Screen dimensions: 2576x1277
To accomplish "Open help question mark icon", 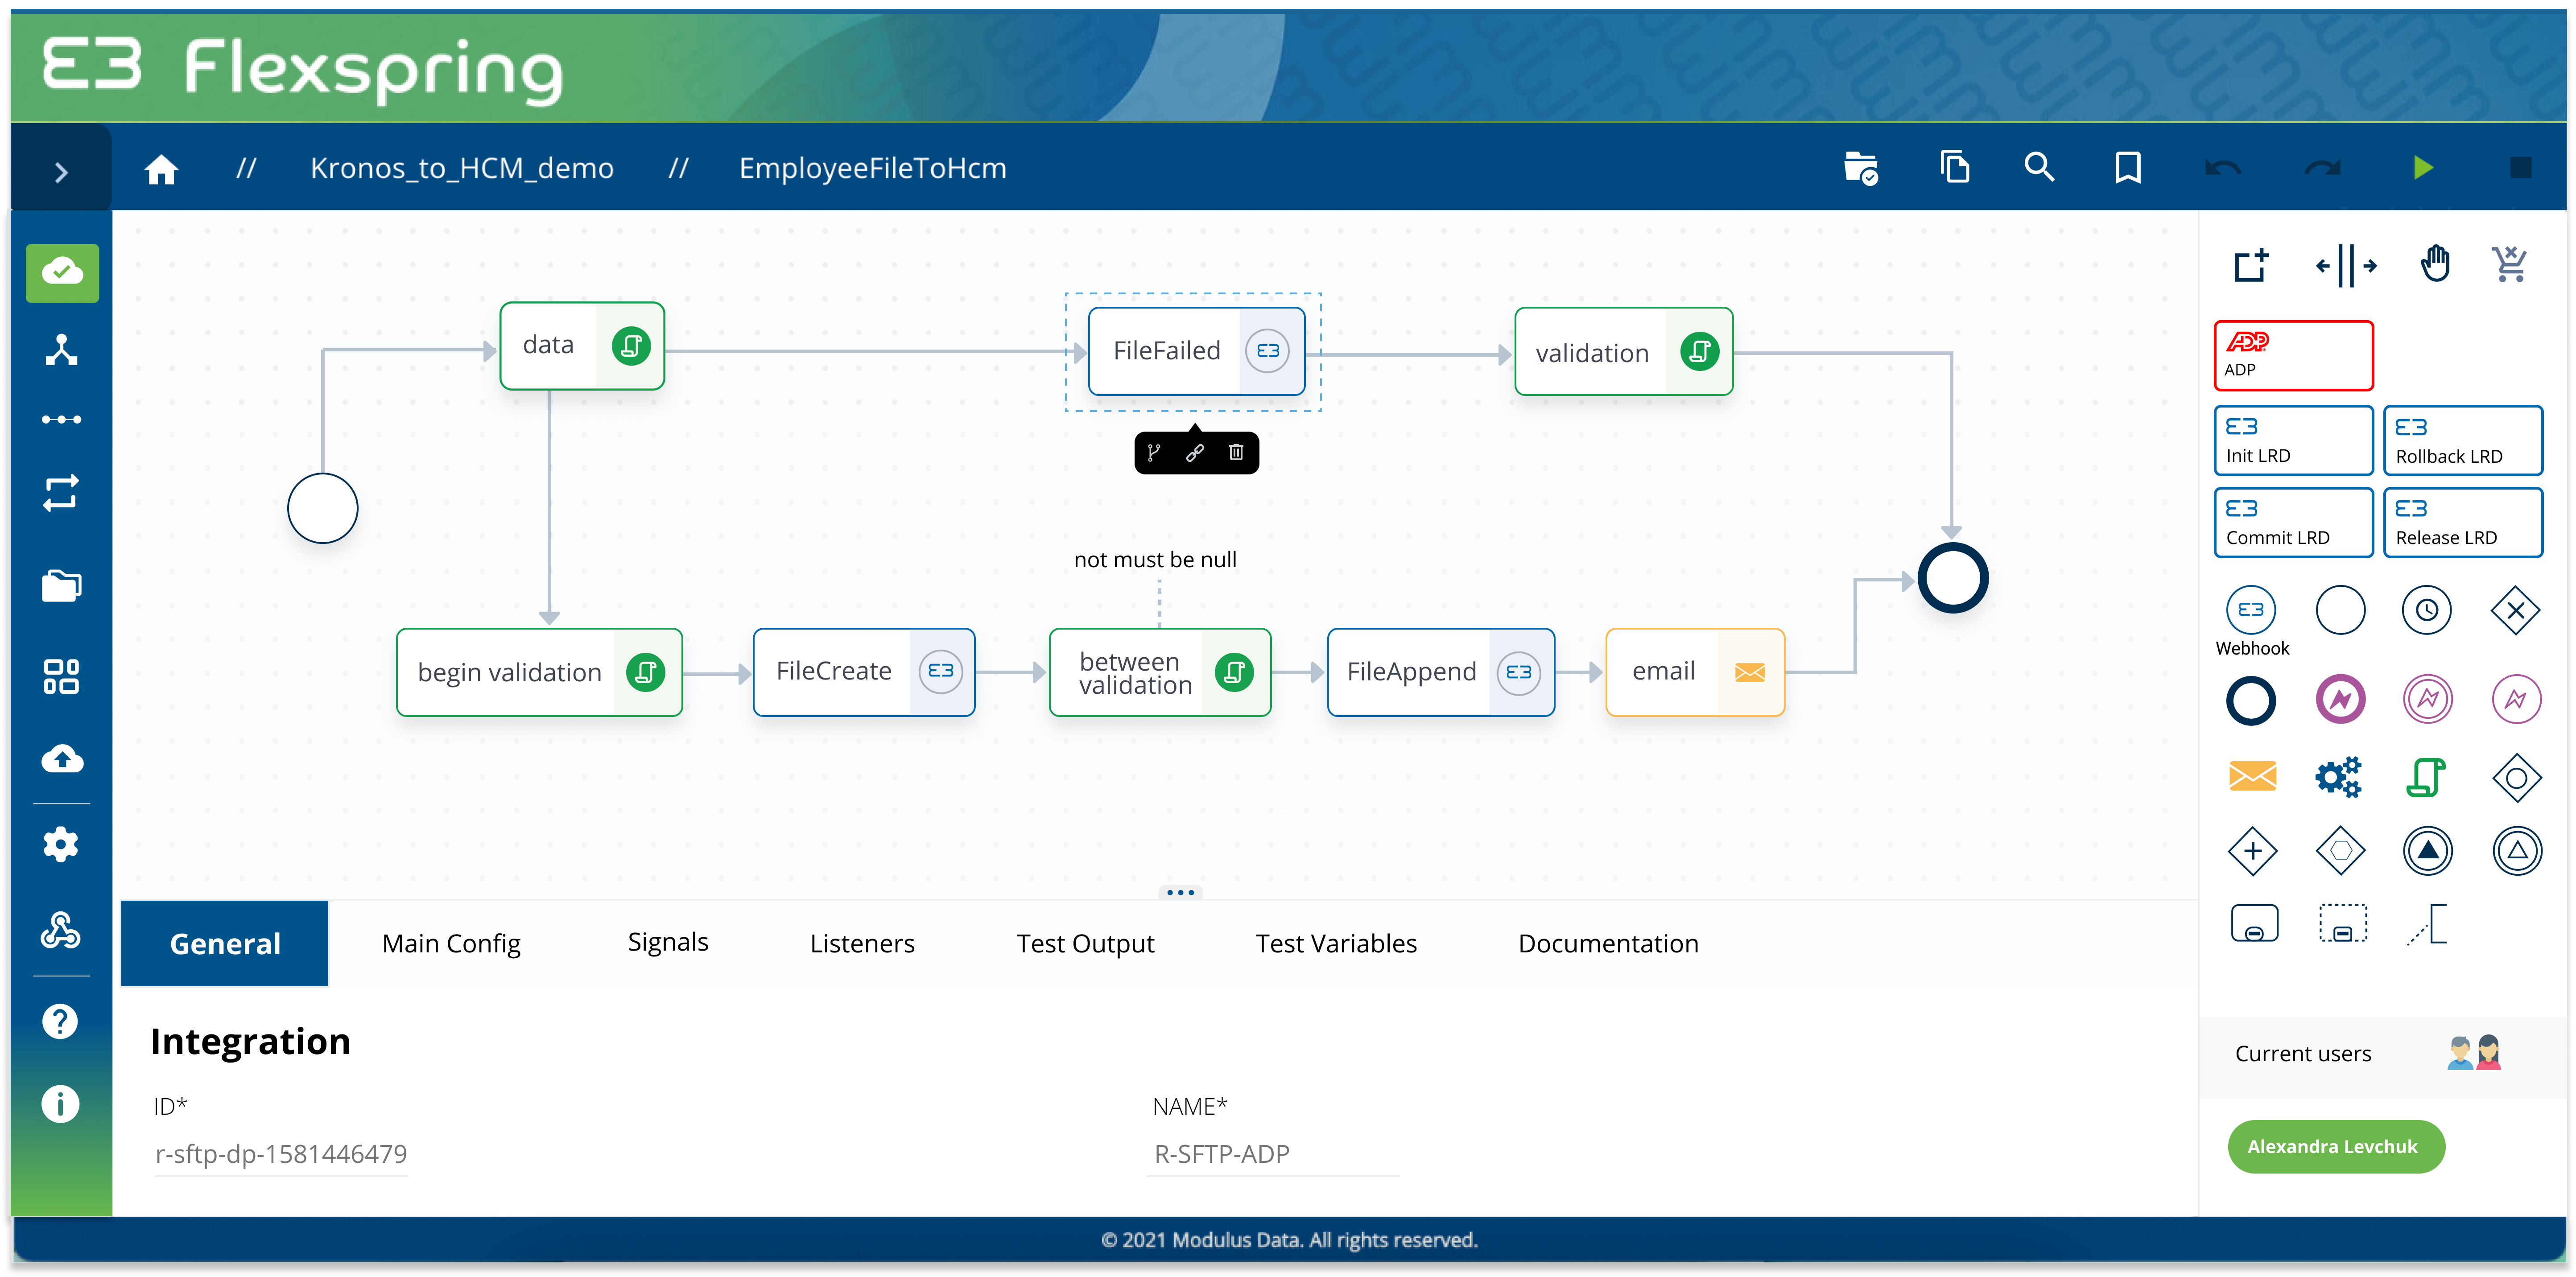I will tap(60, 1021).
